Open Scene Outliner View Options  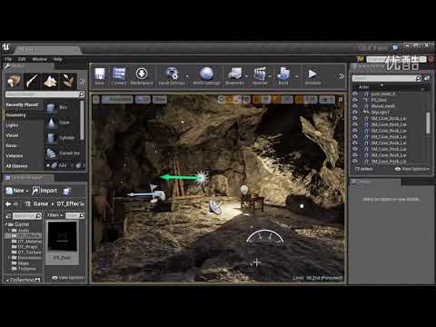(x=412, y=169)
